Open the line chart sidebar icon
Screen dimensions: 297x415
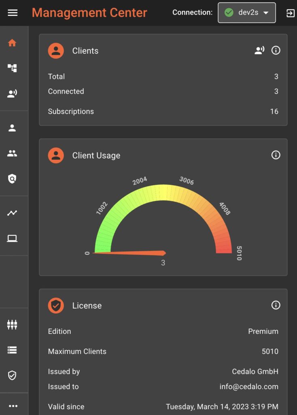pyautogui.click(x=12, y=213)
